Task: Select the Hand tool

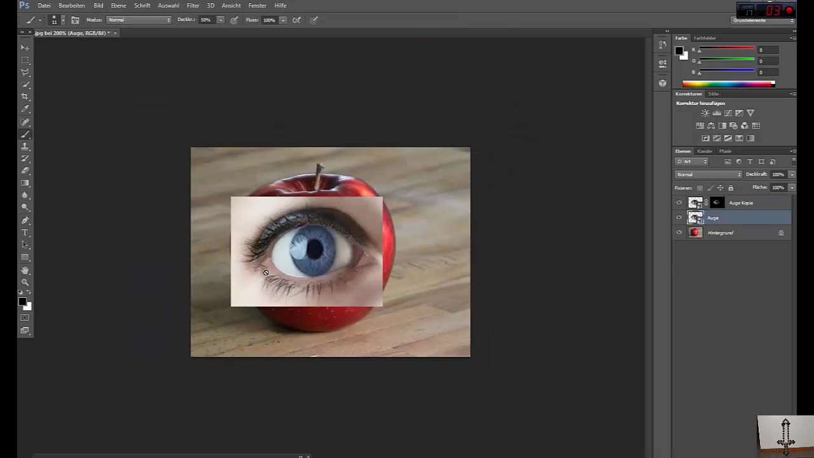Action: coord(25,270)
